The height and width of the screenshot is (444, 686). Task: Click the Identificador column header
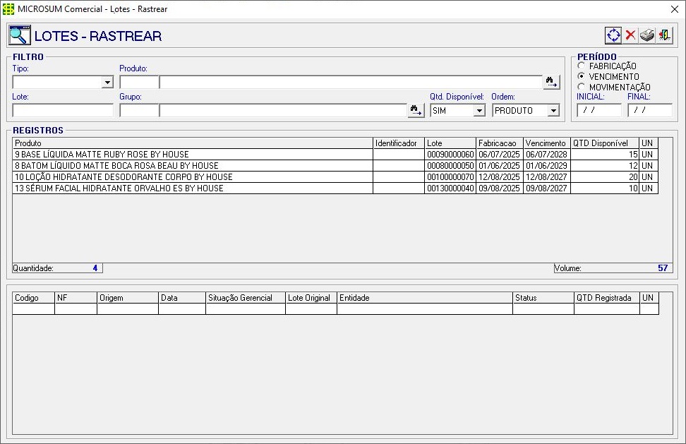[399, 143]
